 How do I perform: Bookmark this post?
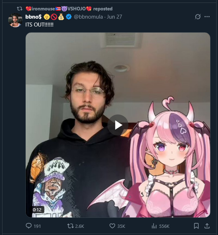[196, 226]
